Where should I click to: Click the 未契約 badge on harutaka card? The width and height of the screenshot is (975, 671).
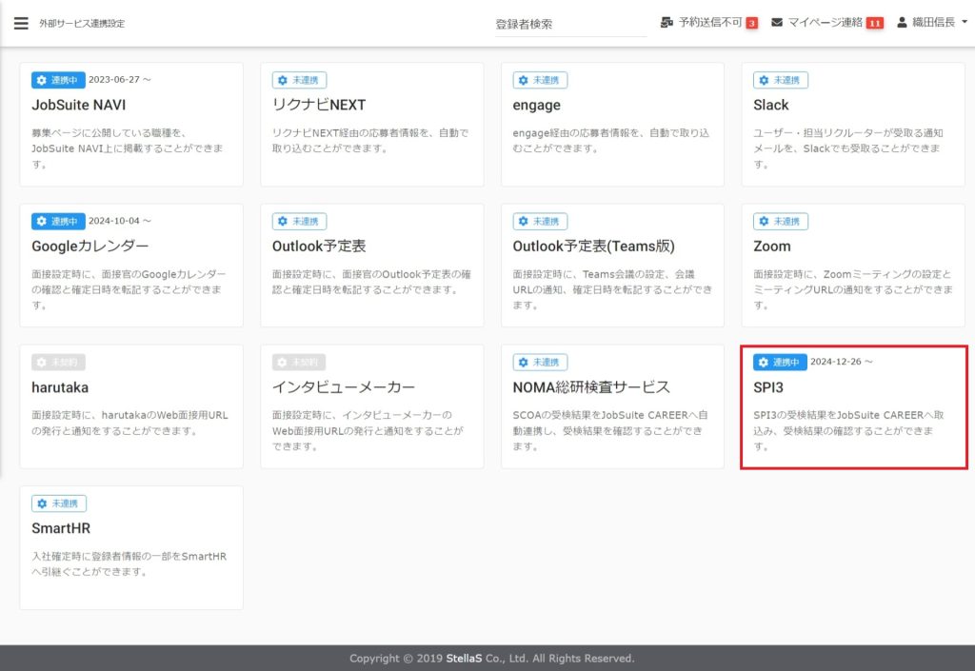pyautogui.click(x=59, y=362)
